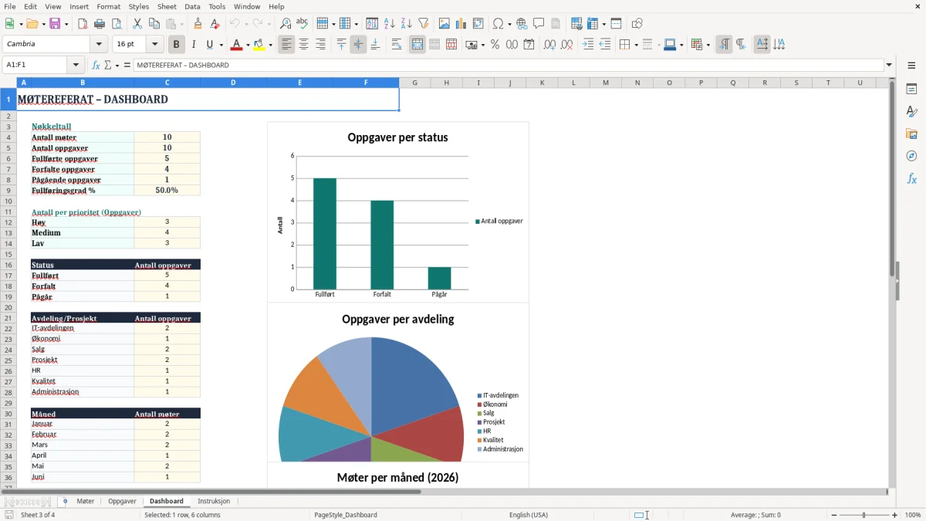Screen dimensions: 926x521
Task: Insert a chart from toolbar
Action: tap(461, 24)
